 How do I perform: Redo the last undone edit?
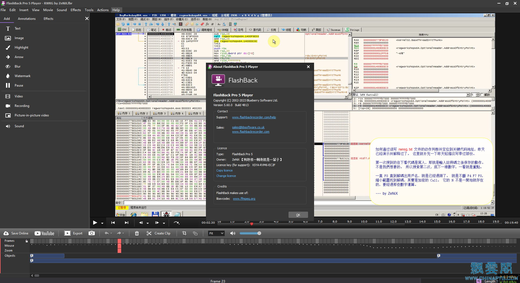pyautogui.click(x=119, y=233)
